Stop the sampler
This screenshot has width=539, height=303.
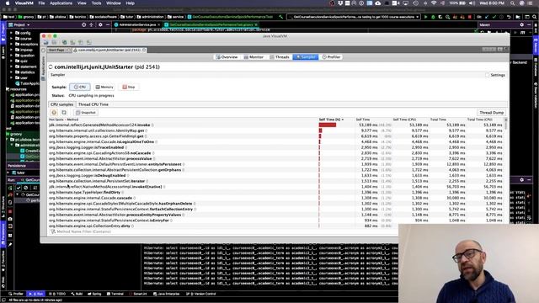tap(129, 87)
